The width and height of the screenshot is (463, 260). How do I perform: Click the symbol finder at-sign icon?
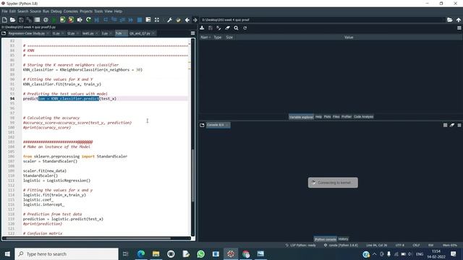(x=46, y=19)
